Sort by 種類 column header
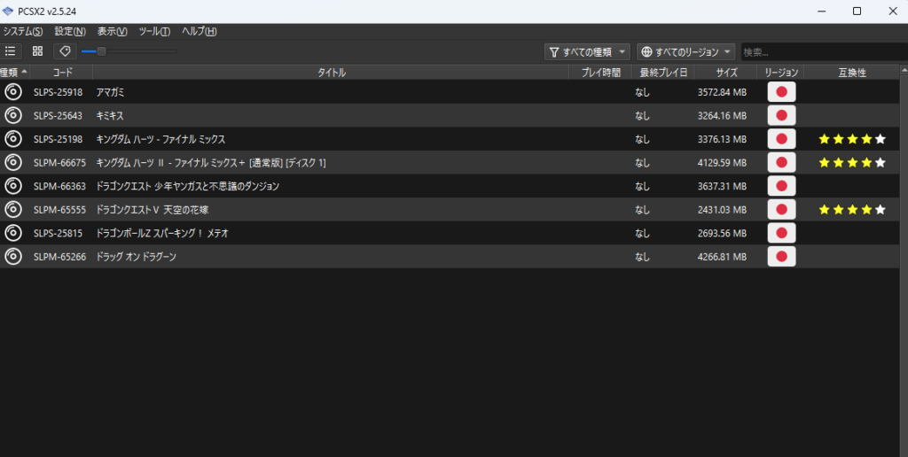This screenshot has width=908, height=457. pos(14,73)
